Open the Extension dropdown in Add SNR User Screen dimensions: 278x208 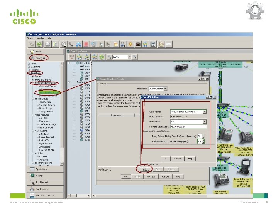click(x=205, y=122)
